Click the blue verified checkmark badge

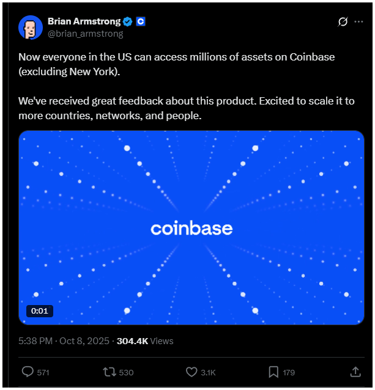127,21
